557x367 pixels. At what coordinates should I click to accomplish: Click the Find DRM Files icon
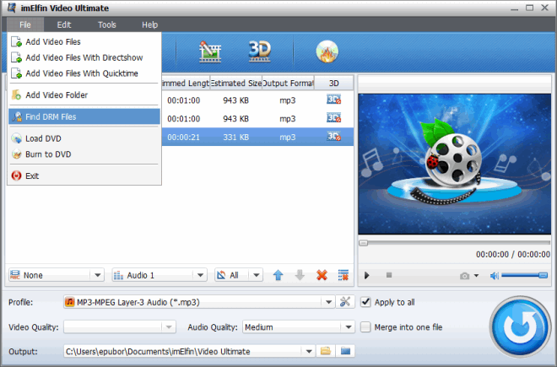[x=16, y=116]
